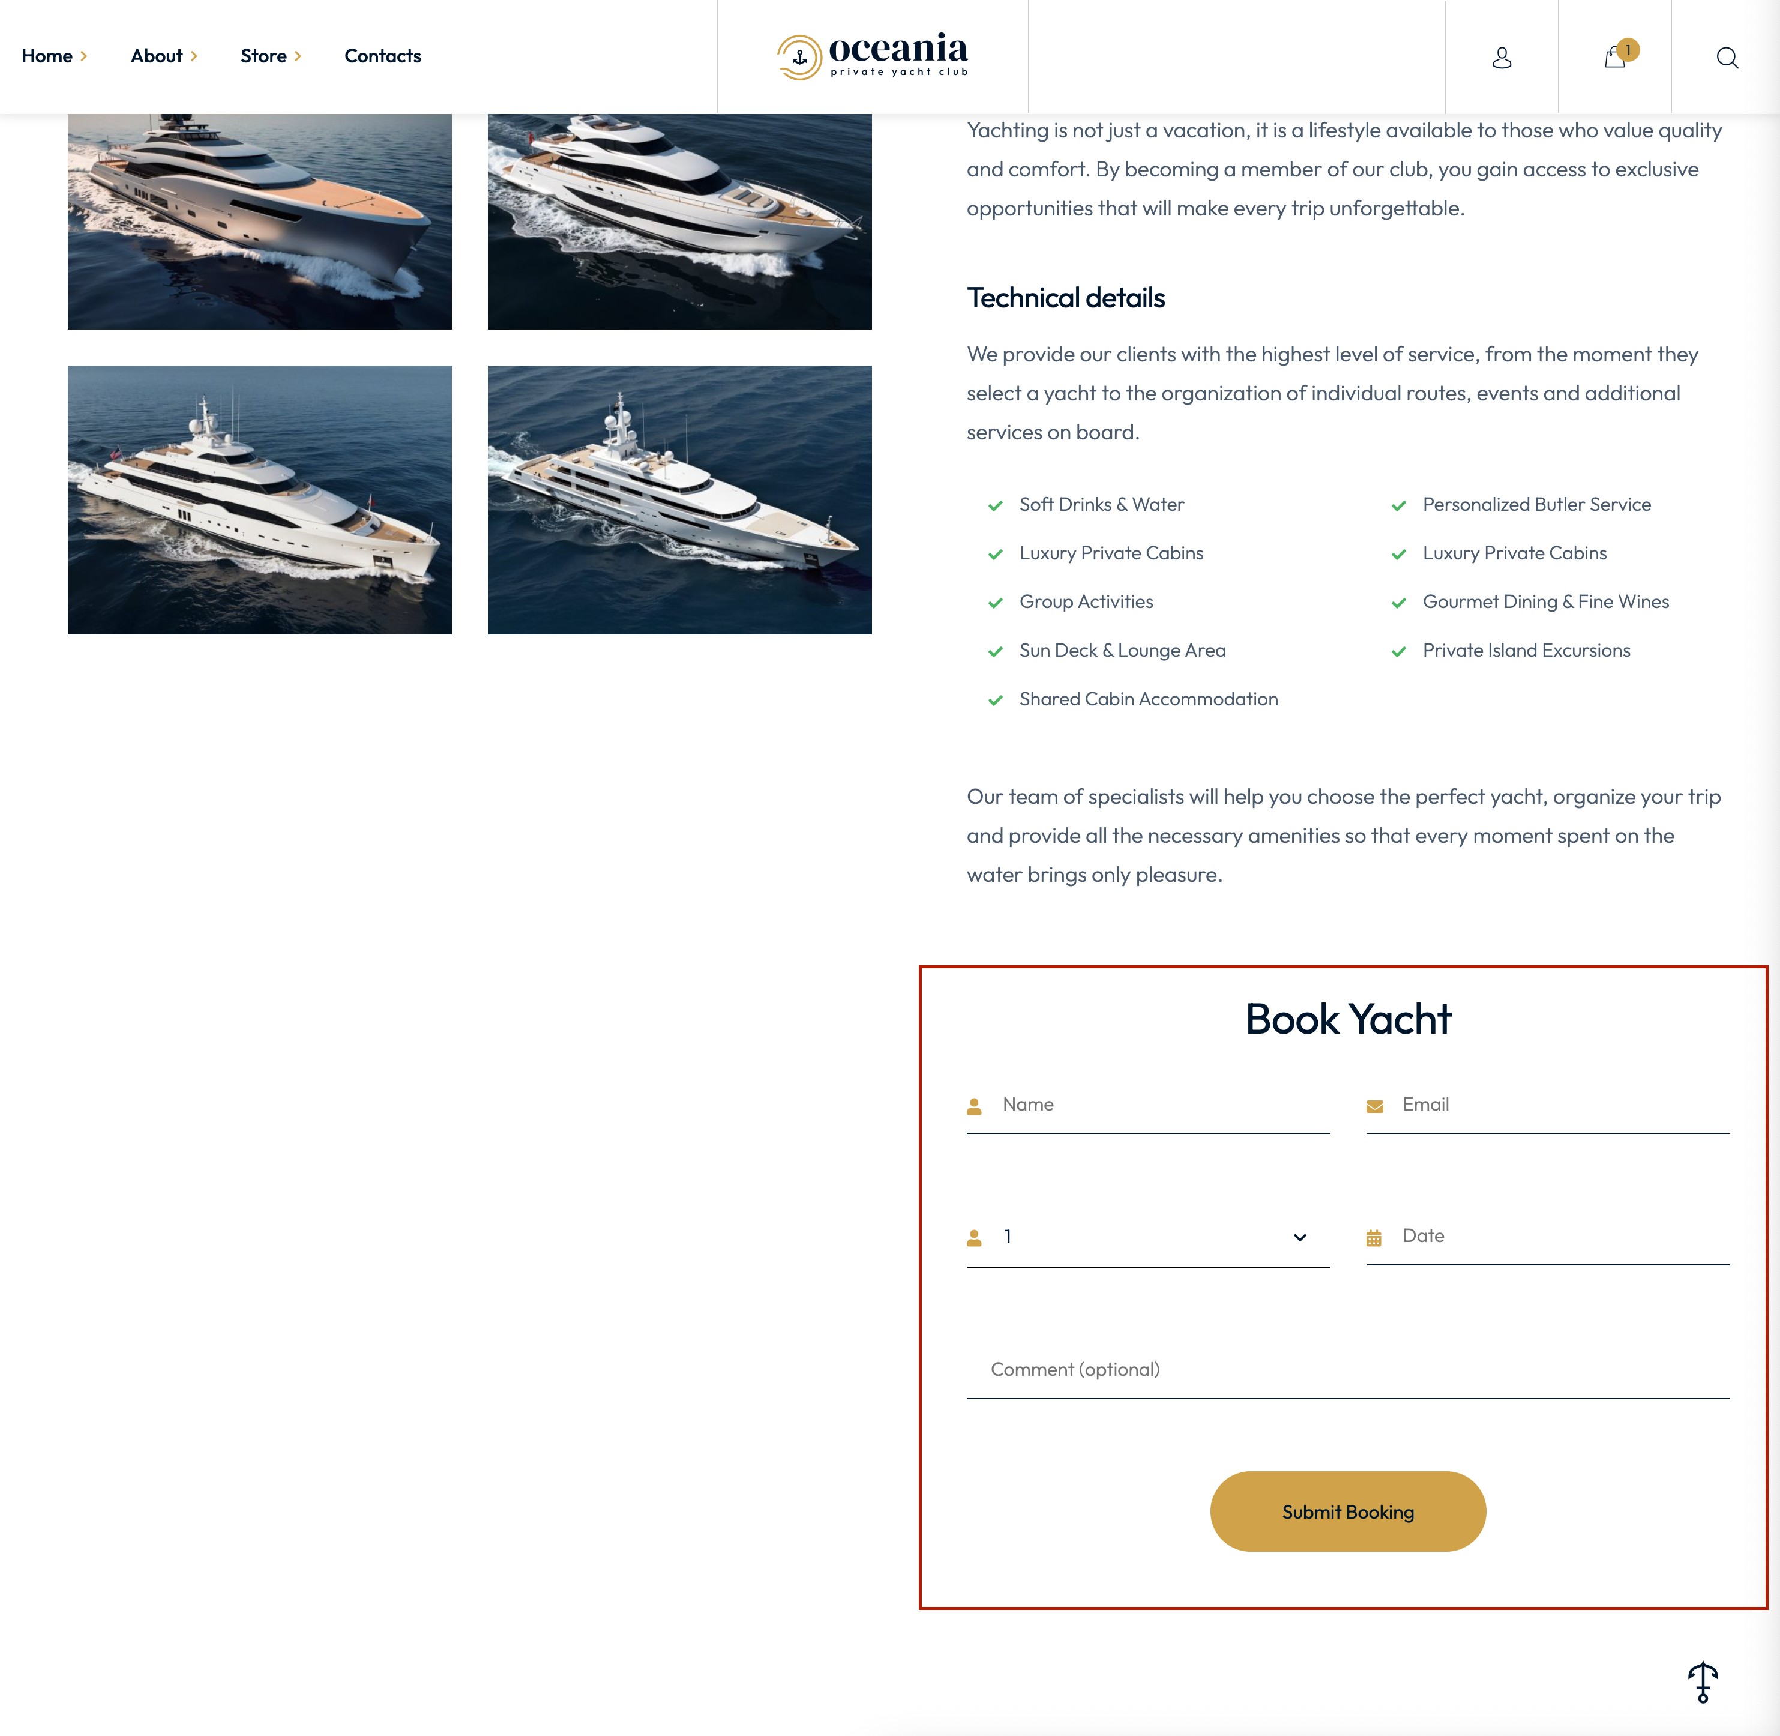Expand the About menu chevron

[194, 56]
